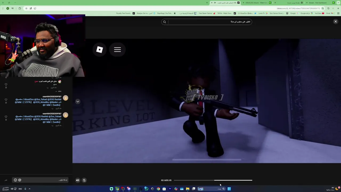Open a new browser tab with plus
Viewport: 341px width, 192px height.
207,3
